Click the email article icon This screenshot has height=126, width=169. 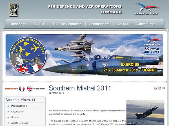coord(163,88)
